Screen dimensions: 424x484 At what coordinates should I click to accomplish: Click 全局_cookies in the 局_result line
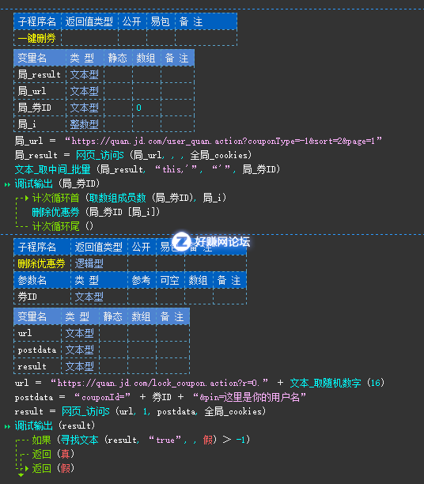(219, 155)
